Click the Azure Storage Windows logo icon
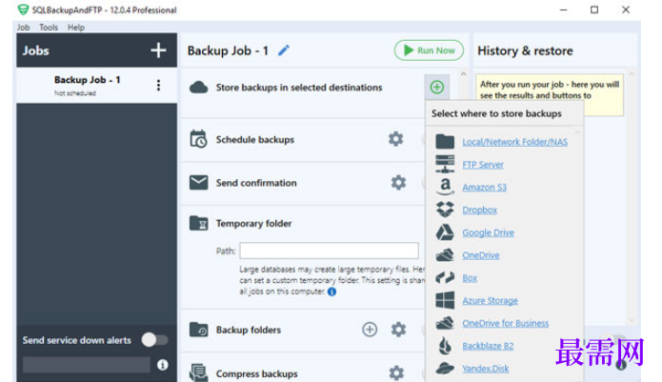662x382 pixels. point(445,300)
